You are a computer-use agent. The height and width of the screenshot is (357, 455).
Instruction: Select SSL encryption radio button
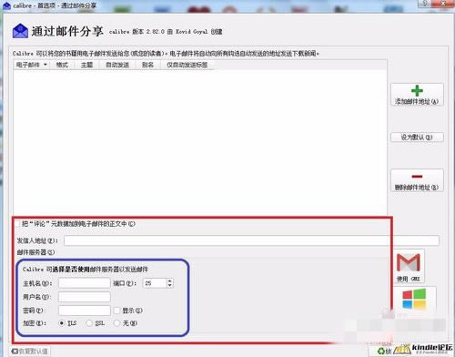tap(89, 323)
